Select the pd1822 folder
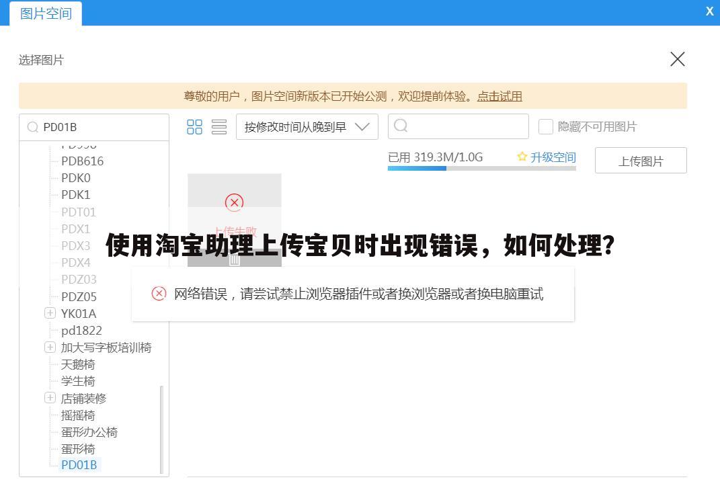The height and width of the screenshot is (494, 720). tap(81, 331)
